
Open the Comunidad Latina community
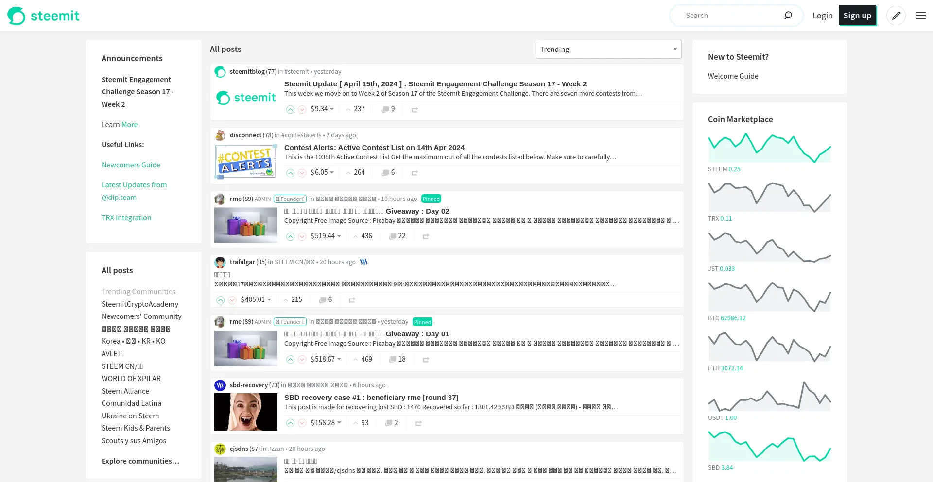coord(131,403)
